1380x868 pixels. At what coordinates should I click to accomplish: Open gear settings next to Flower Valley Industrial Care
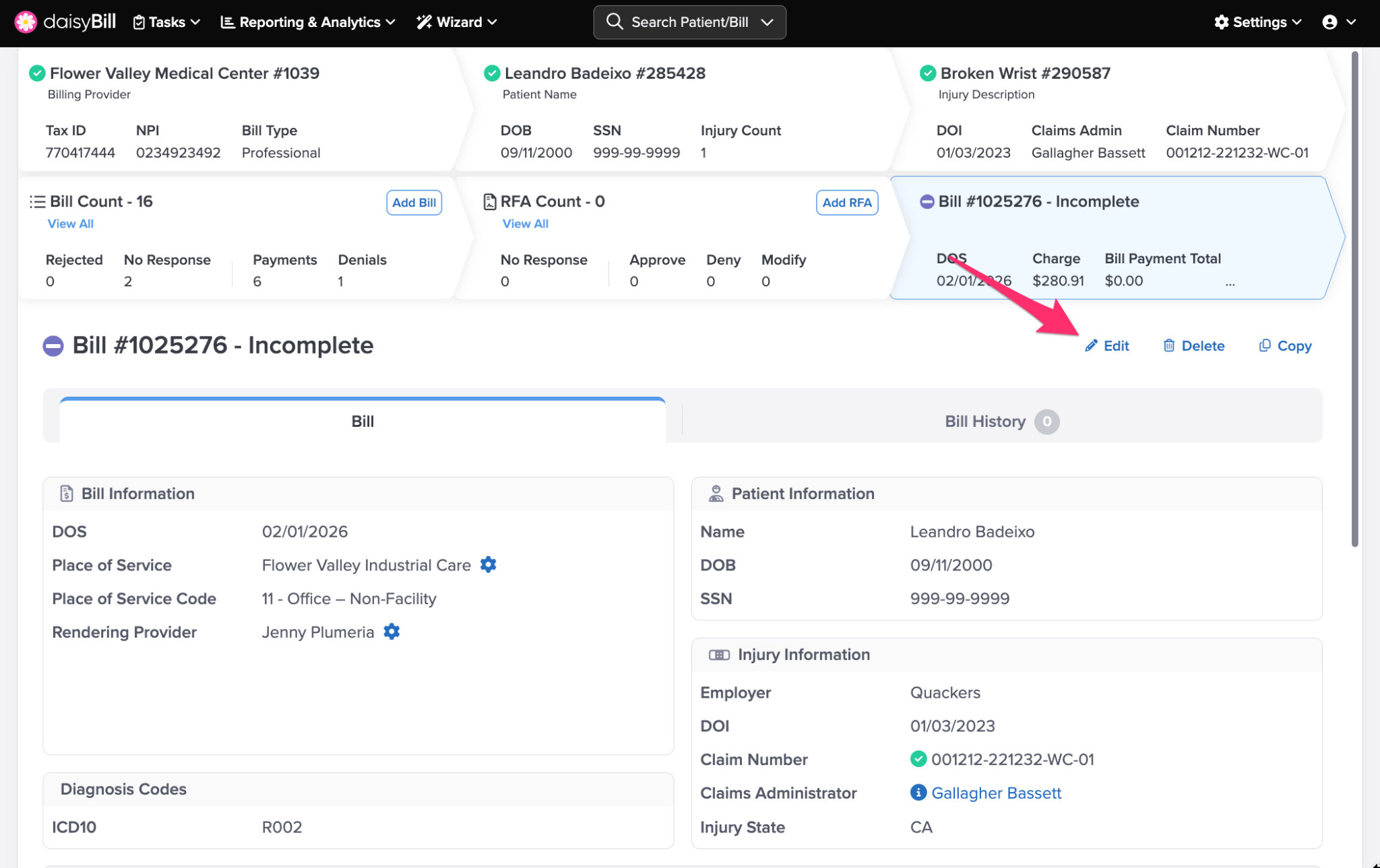488,564
